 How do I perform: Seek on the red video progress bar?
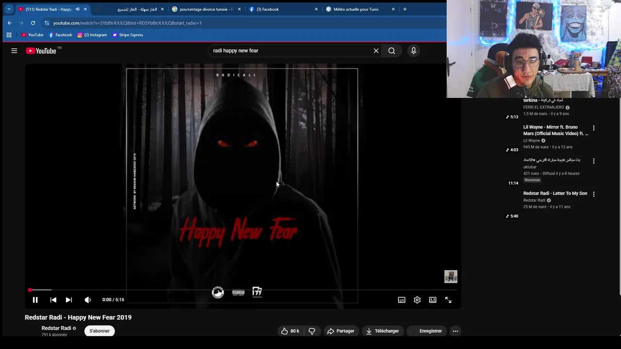click(x=243, y=290)
